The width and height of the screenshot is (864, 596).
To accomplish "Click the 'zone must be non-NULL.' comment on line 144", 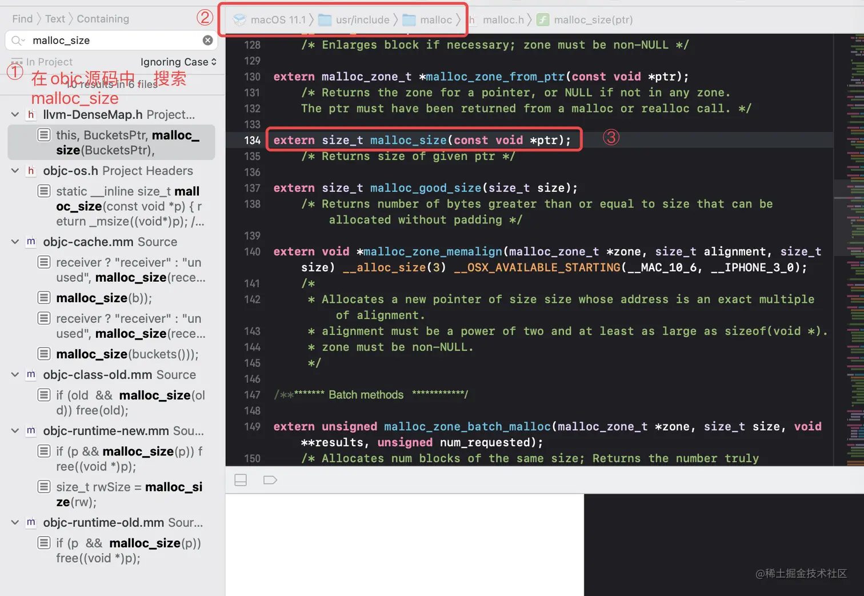I will coord(391,347).
